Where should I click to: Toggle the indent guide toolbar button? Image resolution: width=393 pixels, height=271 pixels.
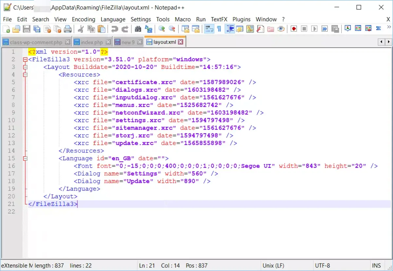230,29
